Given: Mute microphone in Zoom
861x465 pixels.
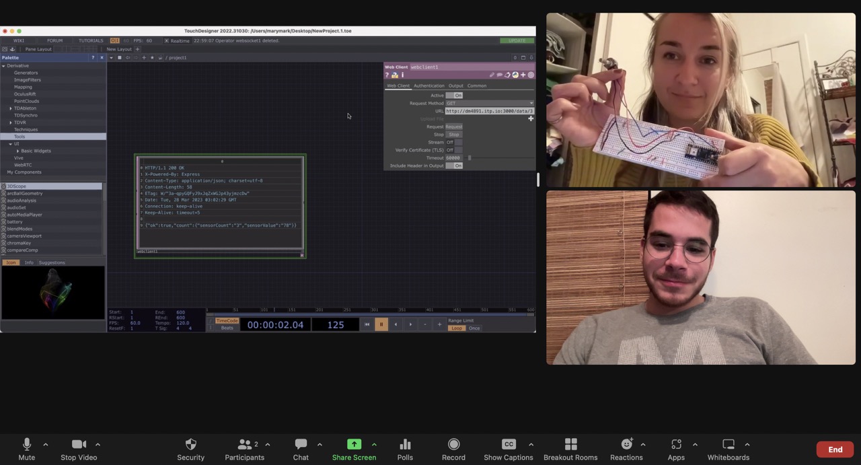Looking at the screenshot, I should click(27, 450).
